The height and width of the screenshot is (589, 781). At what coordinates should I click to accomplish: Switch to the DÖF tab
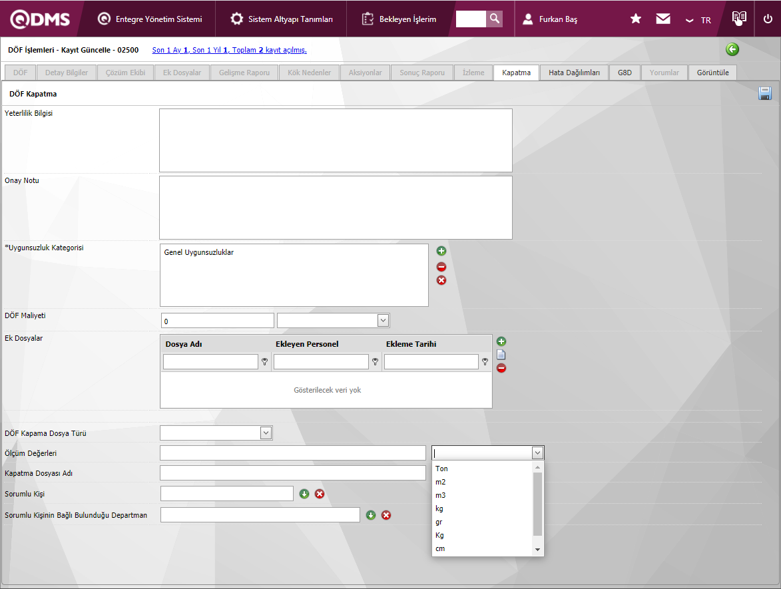21,73
